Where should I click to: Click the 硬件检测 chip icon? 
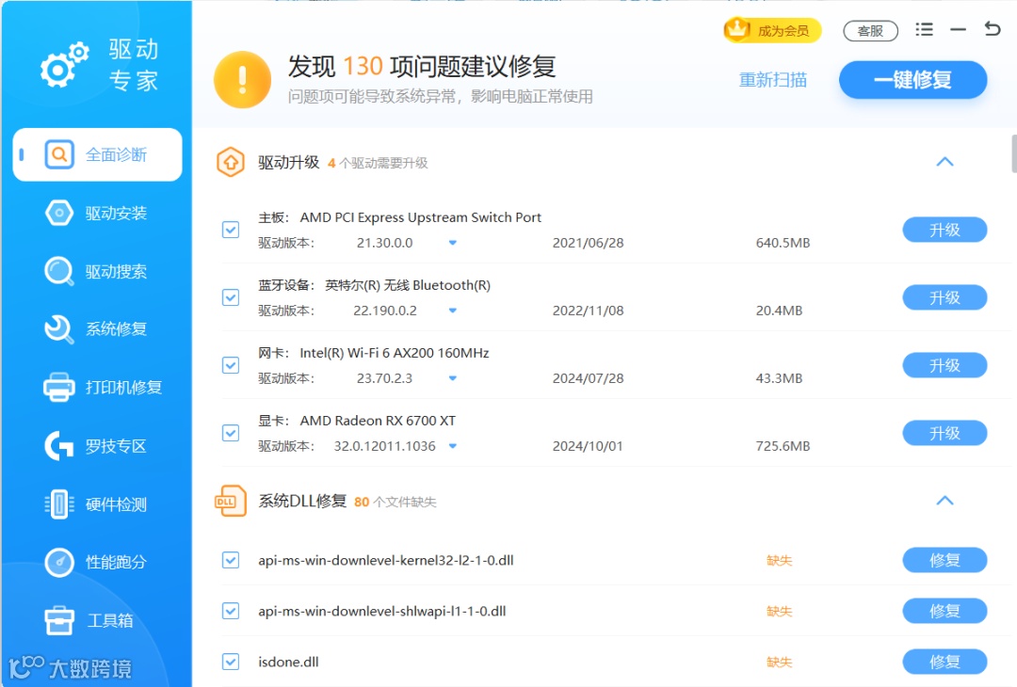pyautogui.click(x=59, y=504)
